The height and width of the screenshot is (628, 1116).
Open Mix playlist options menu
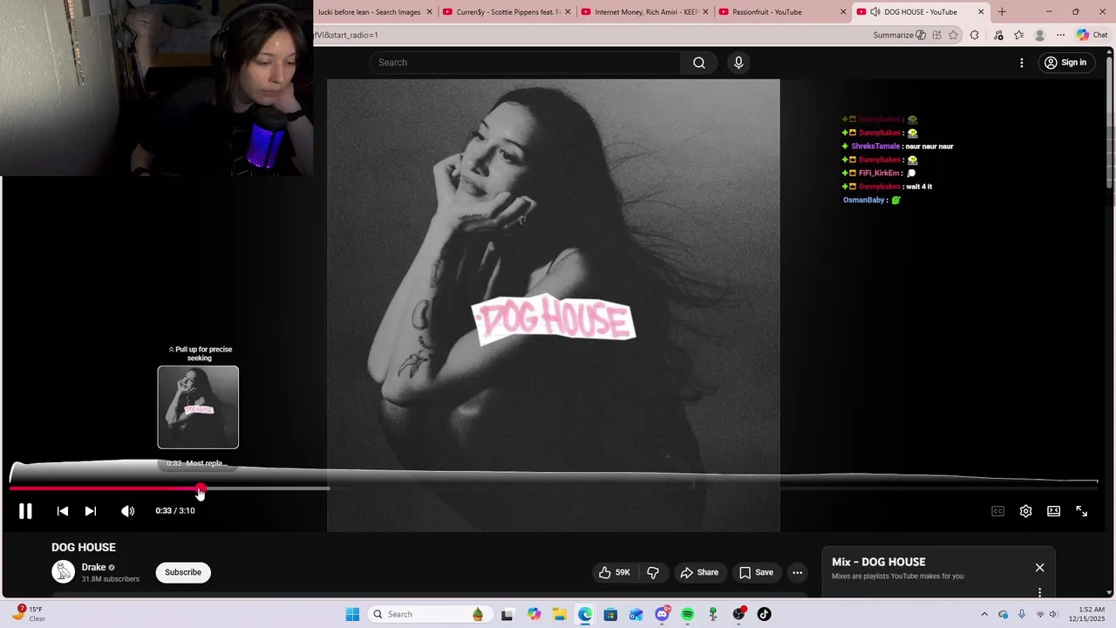click(1039, 592)
